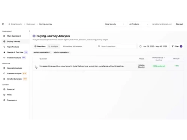
Task: Click the Search questions input field
Action: pyautogui.click(x=117, y=46)
